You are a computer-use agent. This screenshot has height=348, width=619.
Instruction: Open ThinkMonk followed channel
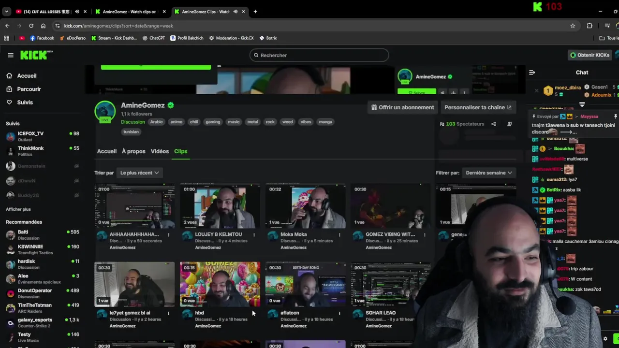[x=42, y=151]
